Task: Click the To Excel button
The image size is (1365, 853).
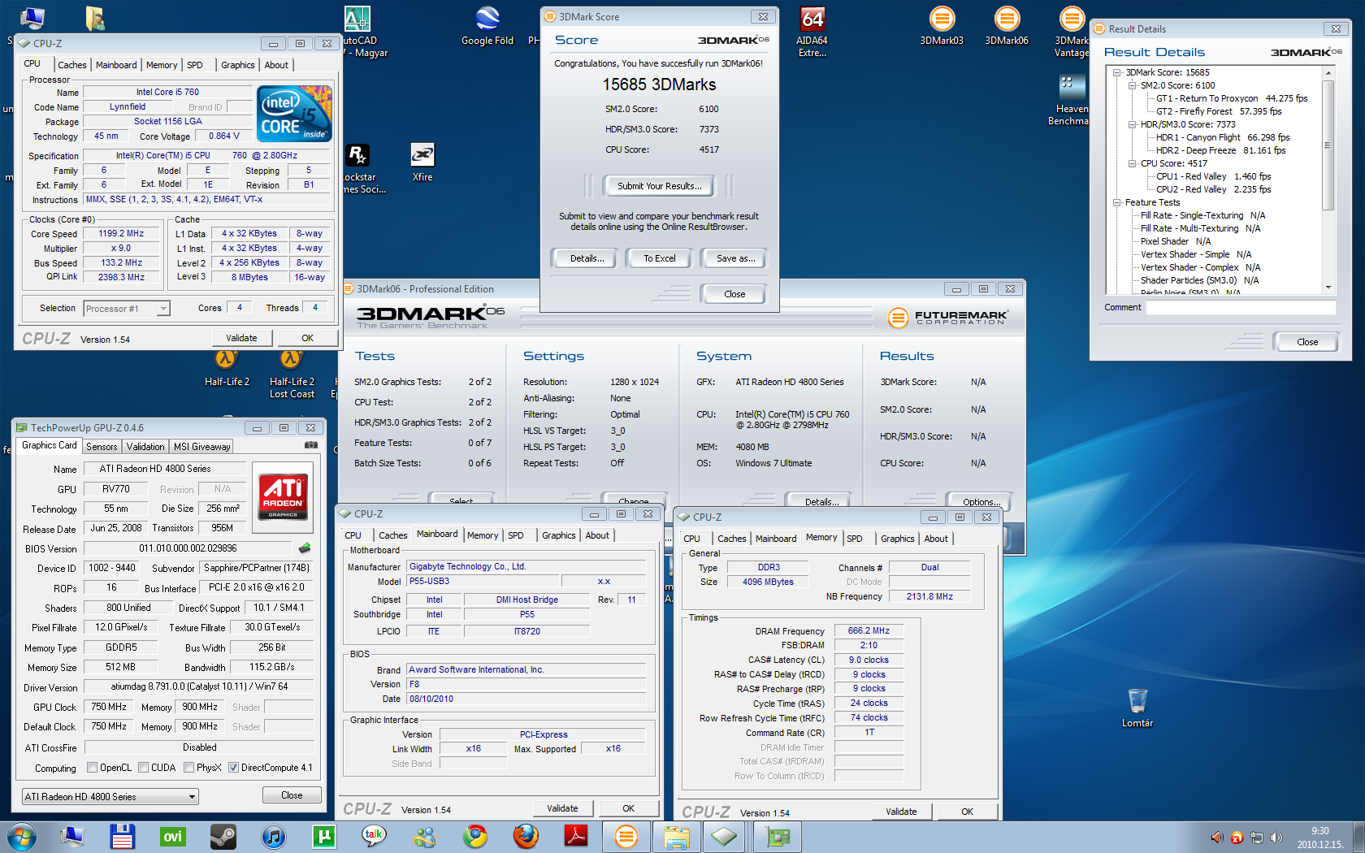Action: 659,258
